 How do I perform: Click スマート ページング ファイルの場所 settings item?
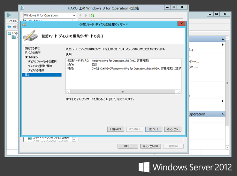(x=51, y=138)
